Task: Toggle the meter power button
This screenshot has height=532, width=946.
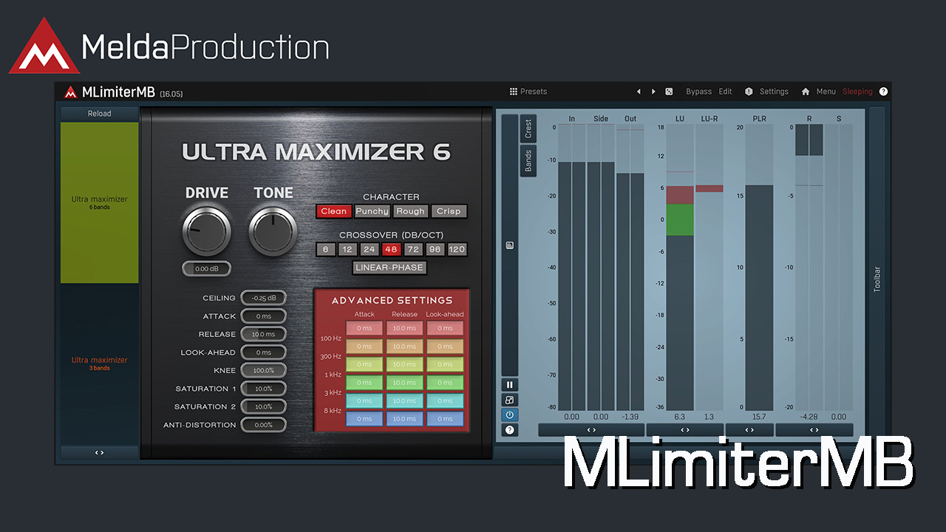Action: click(x=510, y=415)
